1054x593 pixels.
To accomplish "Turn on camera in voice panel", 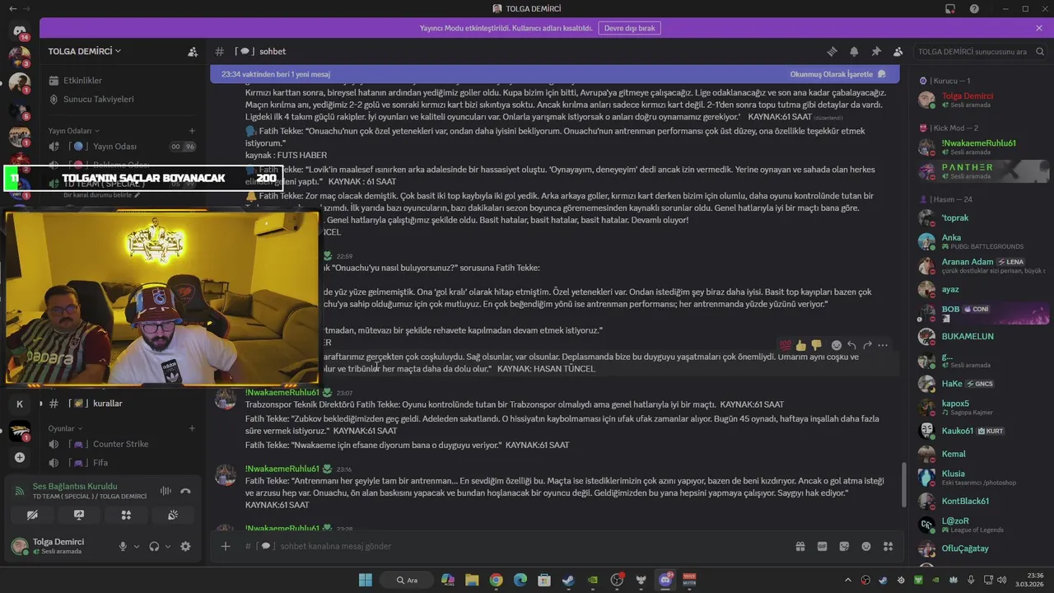I will 32,515.
